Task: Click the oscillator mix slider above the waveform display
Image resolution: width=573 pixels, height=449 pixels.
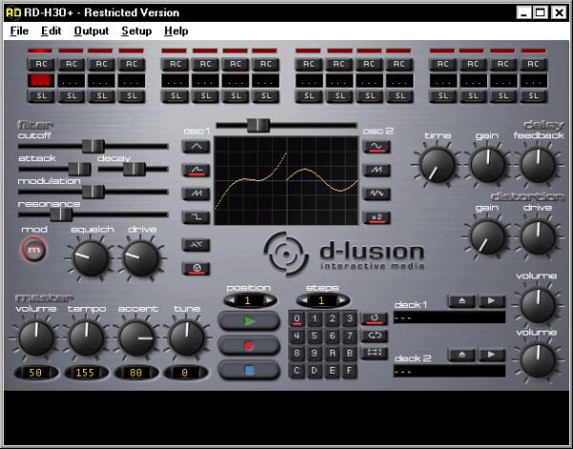Action: tap(259, 125)
